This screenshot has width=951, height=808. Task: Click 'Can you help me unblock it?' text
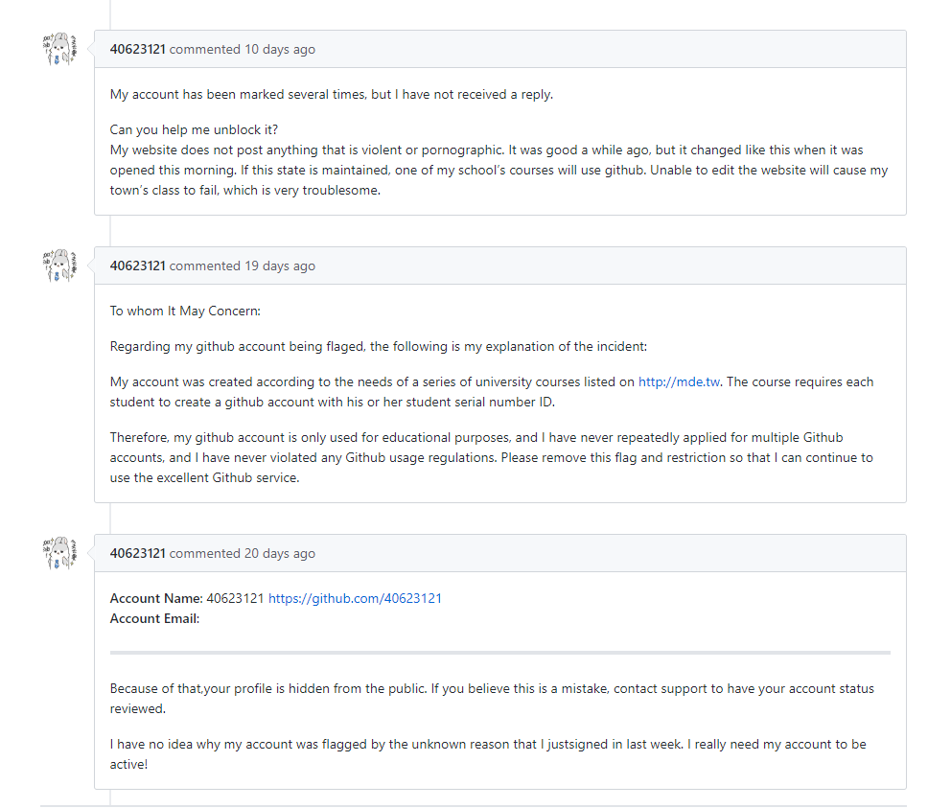pyautogui.click(x=194, y=129)
